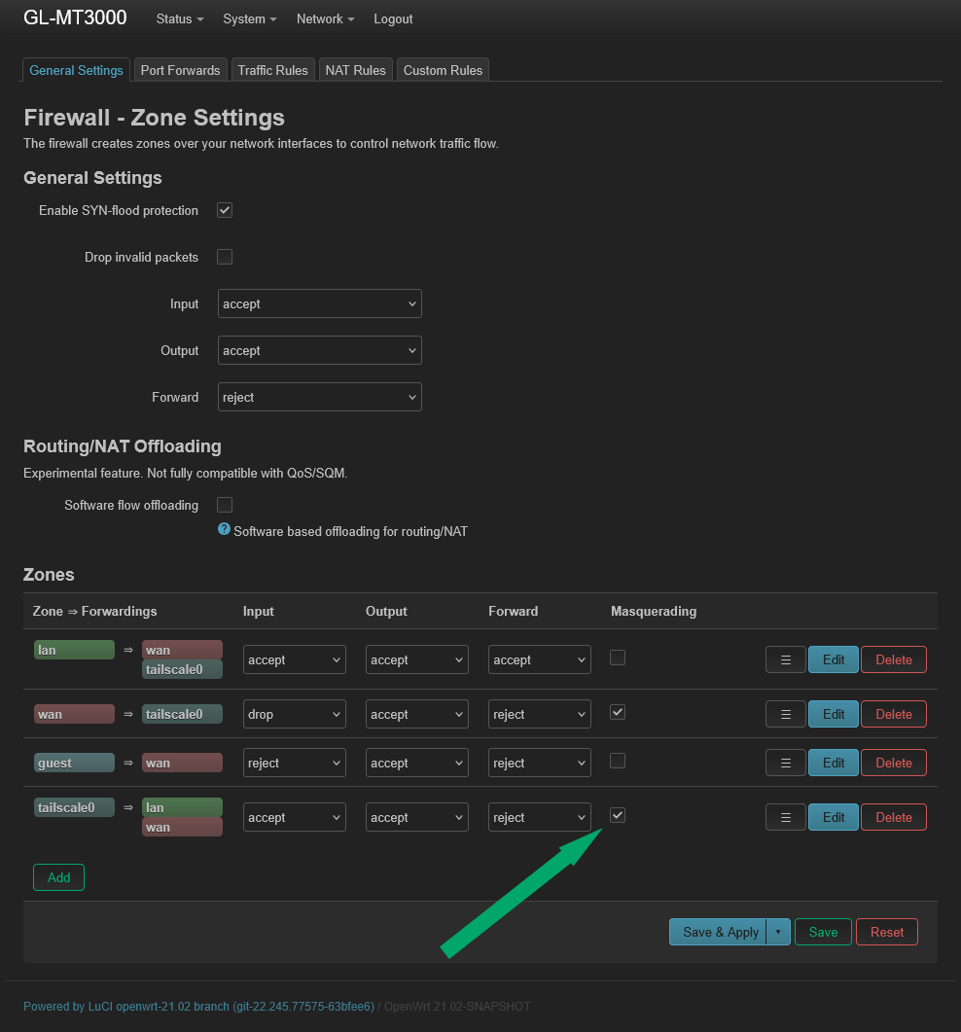Enable Masquerading for the guest zone

click(617, 760)
